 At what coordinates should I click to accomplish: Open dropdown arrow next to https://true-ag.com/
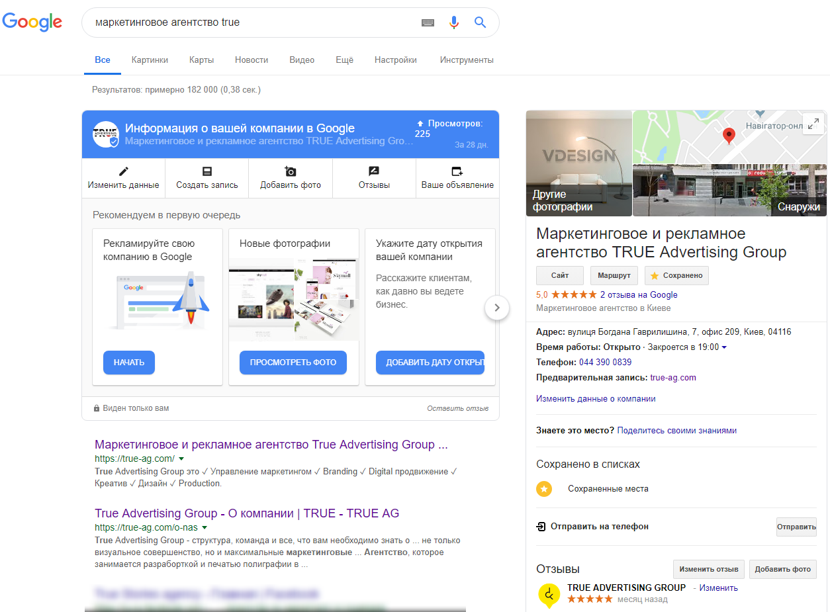pos(181,459)
